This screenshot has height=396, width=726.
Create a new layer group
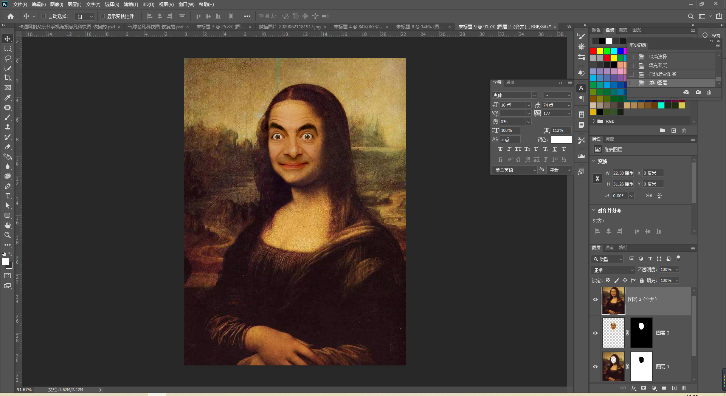tap(664, 388)
